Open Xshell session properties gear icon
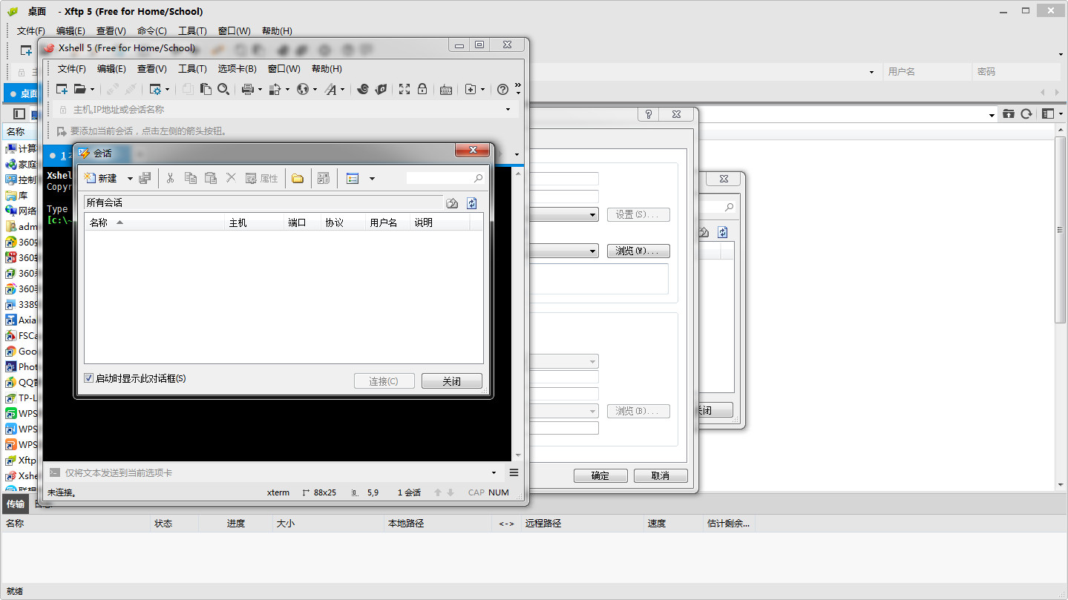 tap(155, 89)
